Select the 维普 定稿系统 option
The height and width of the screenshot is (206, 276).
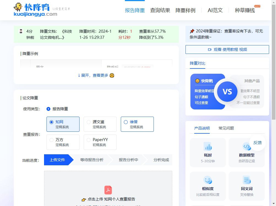click(x=137, y=124)
